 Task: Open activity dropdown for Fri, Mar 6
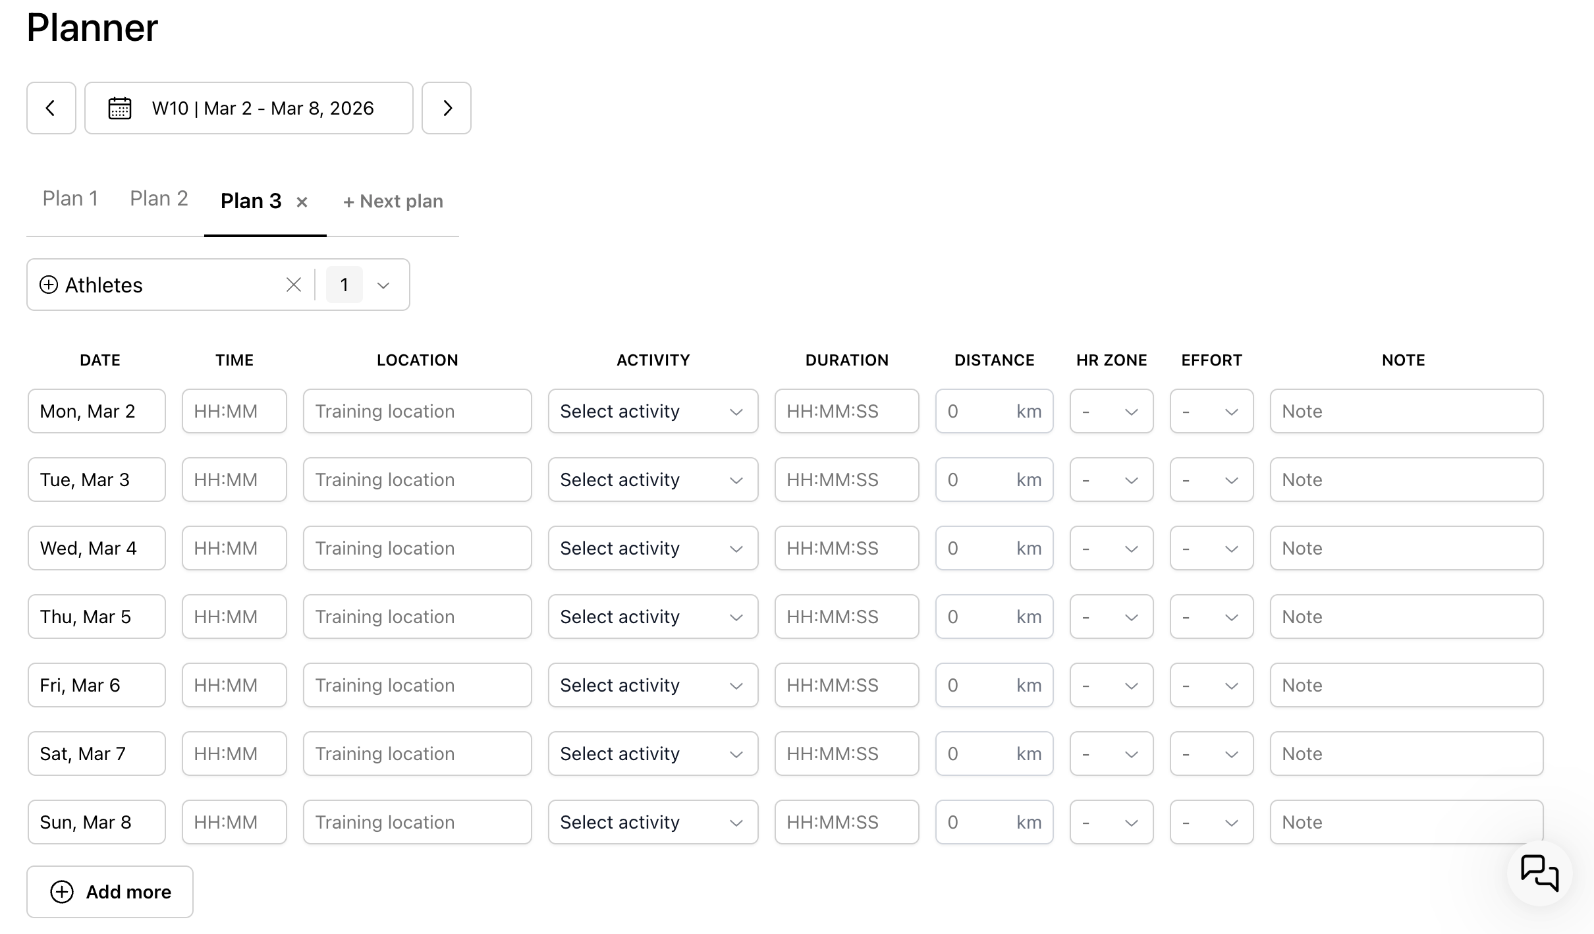click(x=653, y=685)
